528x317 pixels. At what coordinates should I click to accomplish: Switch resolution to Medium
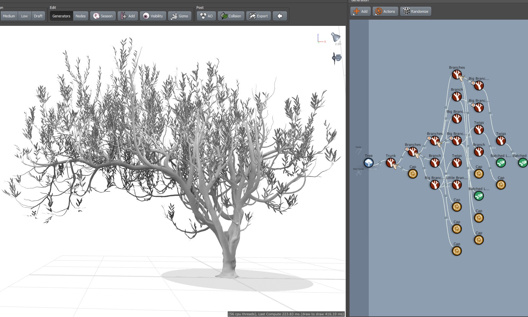coord(9,16)
